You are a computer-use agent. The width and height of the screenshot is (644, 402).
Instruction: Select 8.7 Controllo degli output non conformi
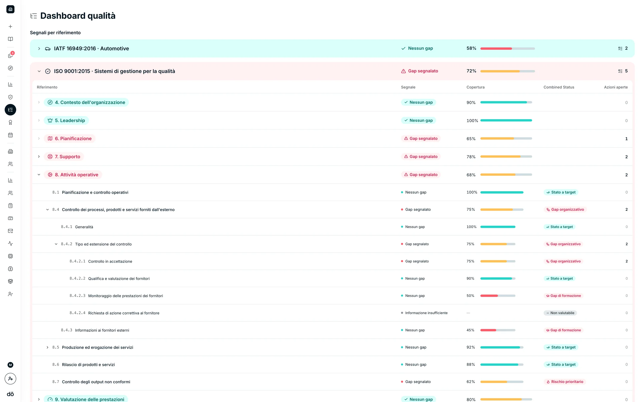pyautogui.click(x=332, y=382)
